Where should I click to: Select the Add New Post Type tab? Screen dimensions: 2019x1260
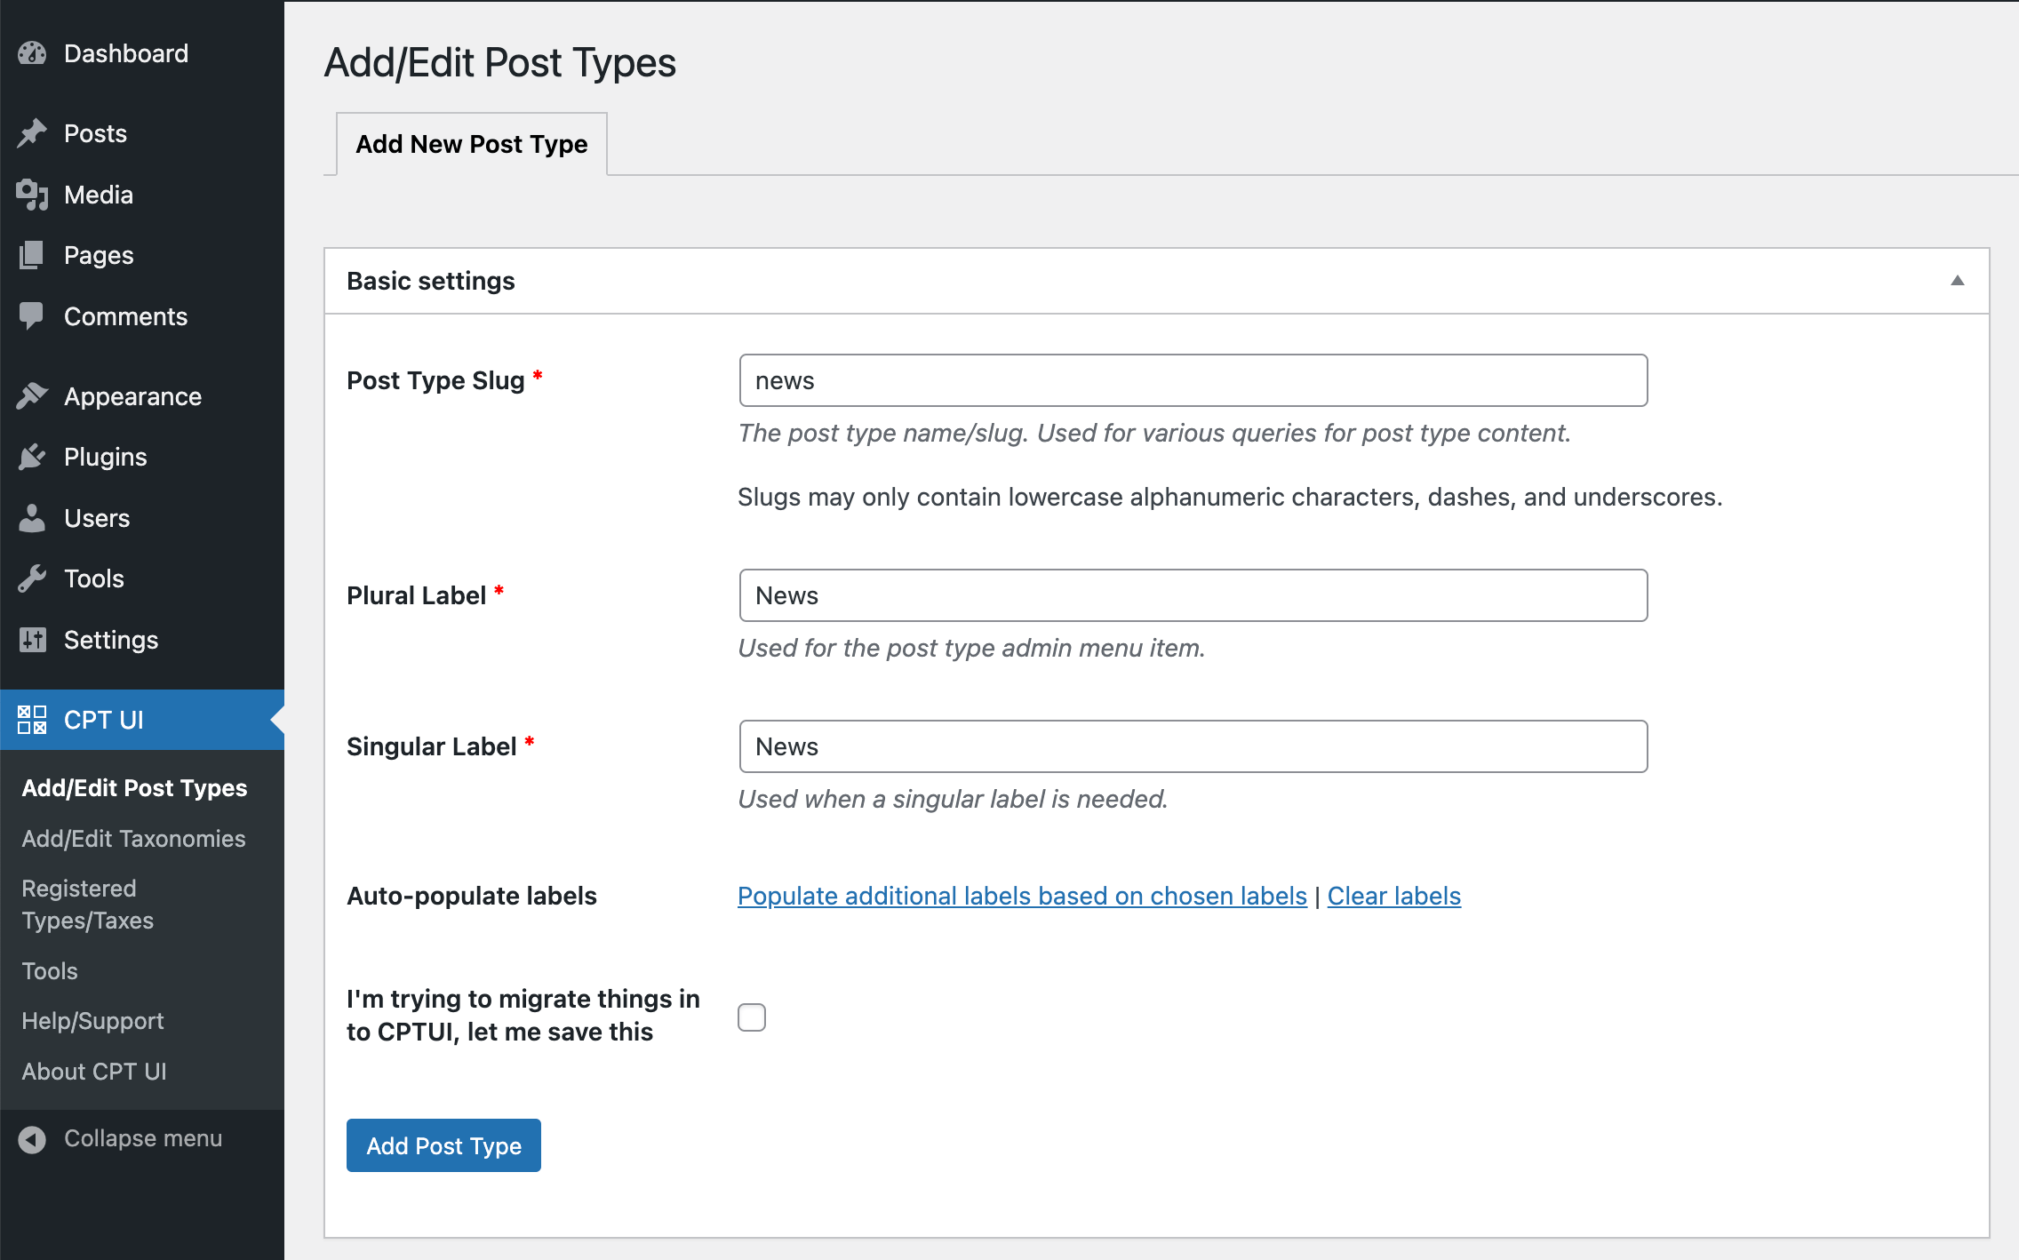coord(470,142)
